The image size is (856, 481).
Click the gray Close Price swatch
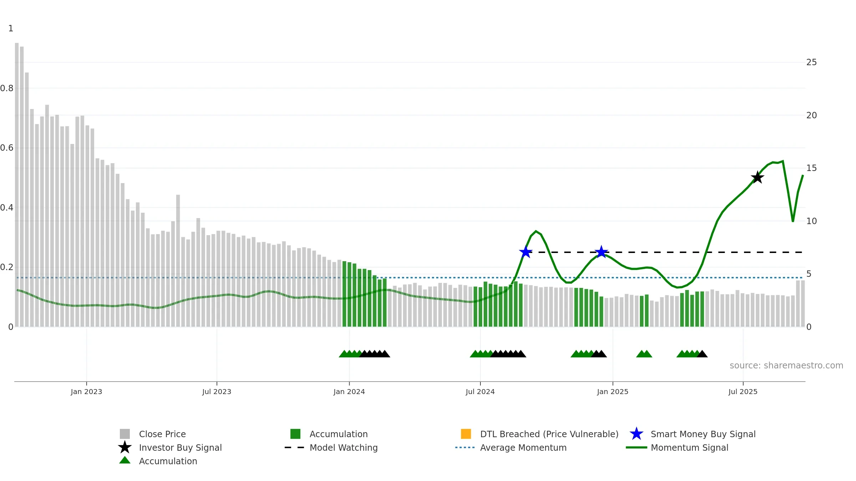click(125, 434)
